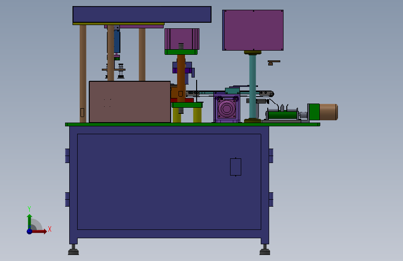Select the bottom-left leveling foot

click(73, 250)
